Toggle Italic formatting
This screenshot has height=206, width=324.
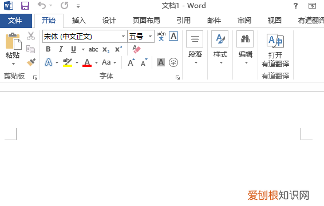(x=61, y=49)
